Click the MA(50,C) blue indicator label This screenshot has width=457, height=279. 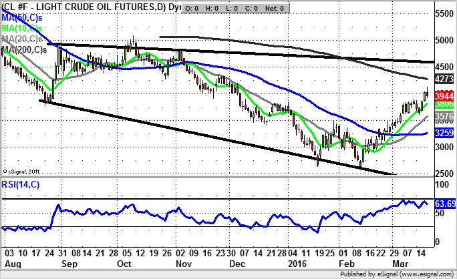tap(24, 19)
